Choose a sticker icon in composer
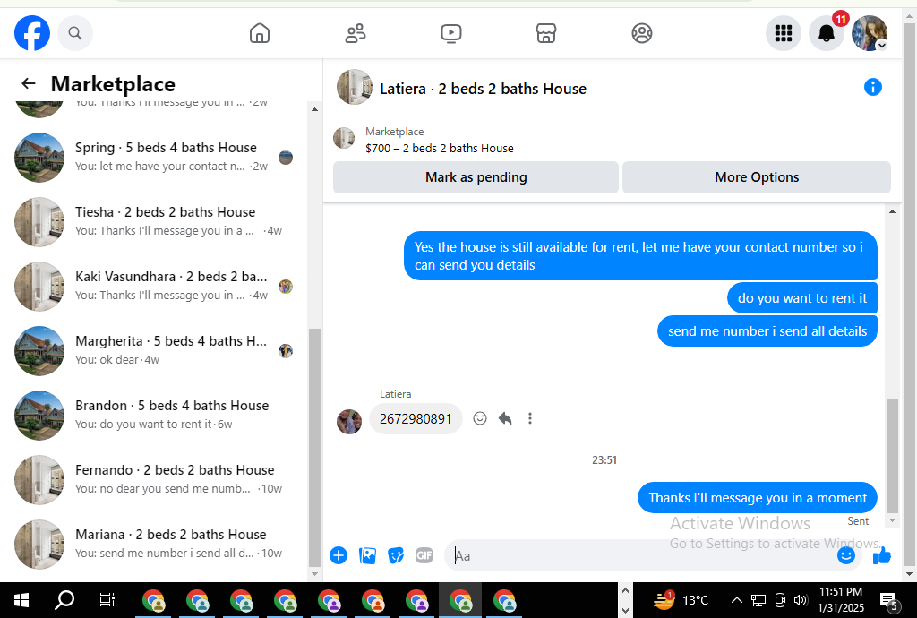917x618 pixels. coord(396,554)
